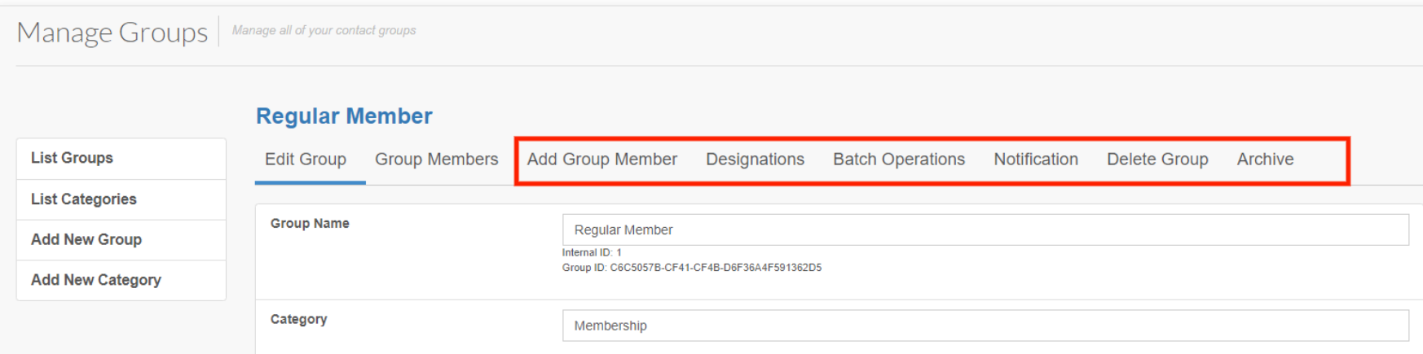Open the List Groups sidebar link
Image resolution: width=1423 pixels, height=354 pixels.
point(72,158)
